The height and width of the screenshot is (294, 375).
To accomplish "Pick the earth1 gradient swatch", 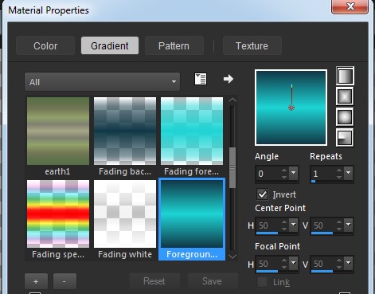I will [58, 131].
